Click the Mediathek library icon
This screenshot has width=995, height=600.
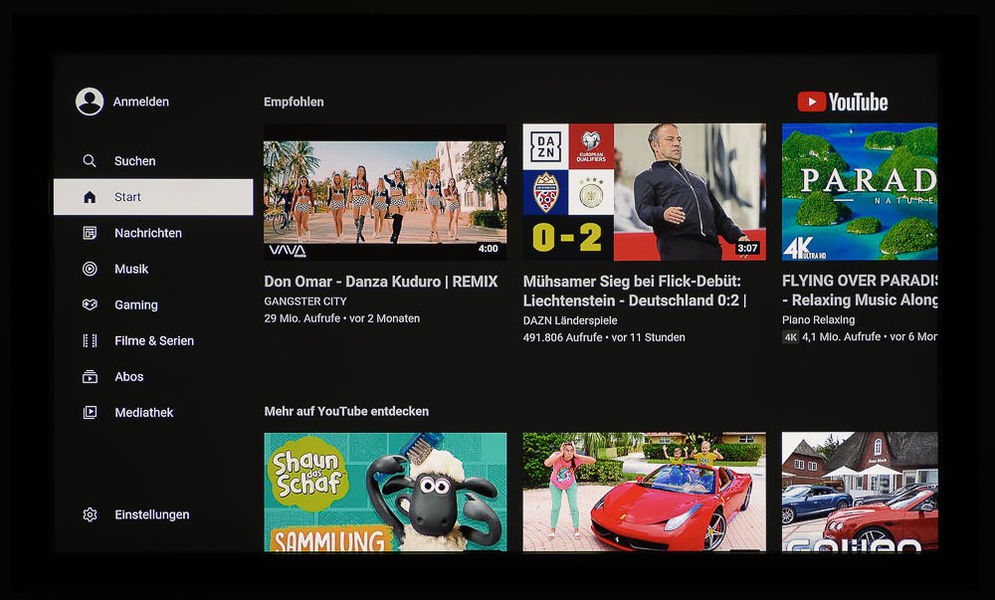click(x=90, y=412)
